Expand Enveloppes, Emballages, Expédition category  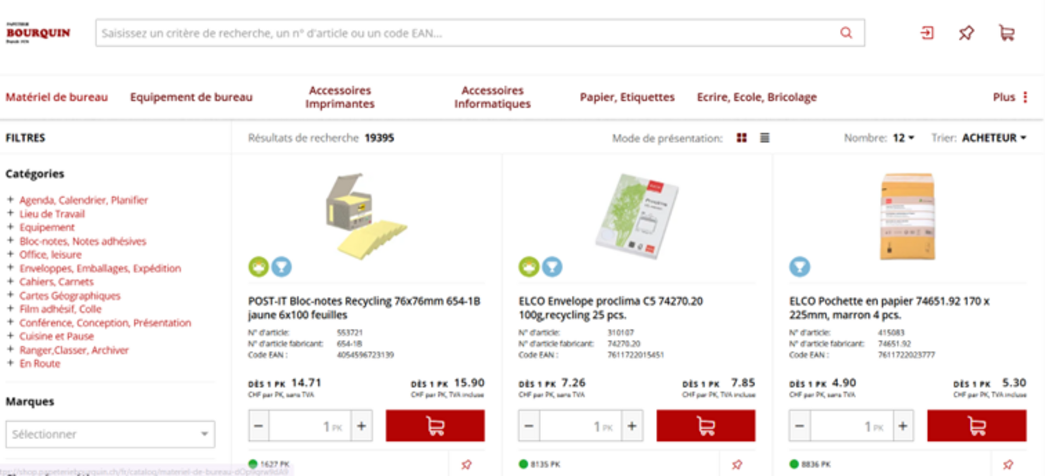coord(10,267)
